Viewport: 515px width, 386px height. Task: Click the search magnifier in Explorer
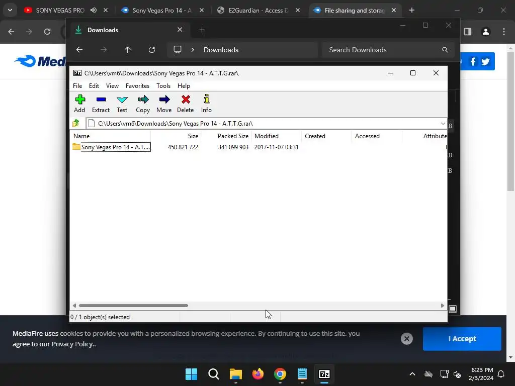point(445,50)
